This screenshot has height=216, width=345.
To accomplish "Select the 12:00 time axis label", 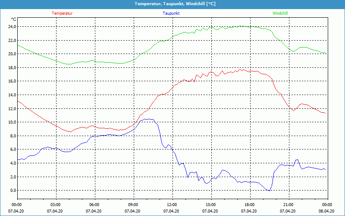I will pyautogui.click(x=172, y=205).
